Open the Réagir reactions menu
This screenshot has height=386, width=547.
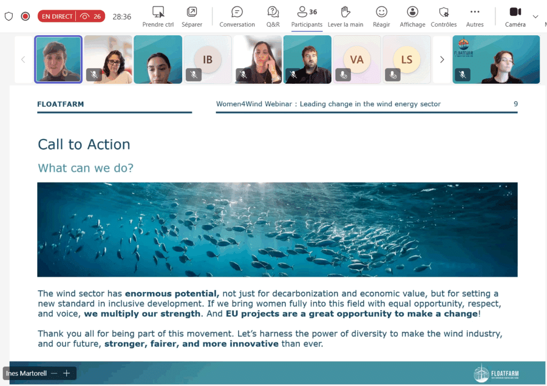(x=381, y=17)
